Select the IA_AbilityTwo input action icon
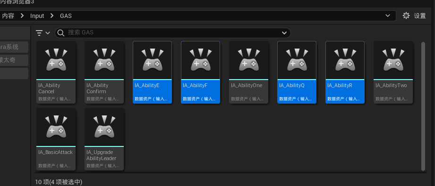435x186 pixels. point(393,60)
